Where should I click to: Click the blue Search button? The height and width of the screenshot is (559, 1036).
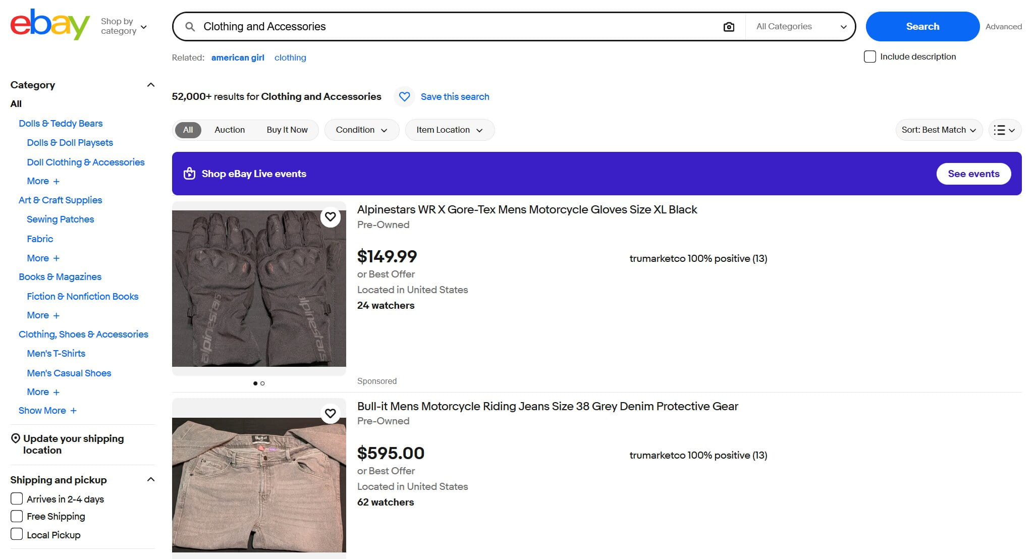[922, 27]
